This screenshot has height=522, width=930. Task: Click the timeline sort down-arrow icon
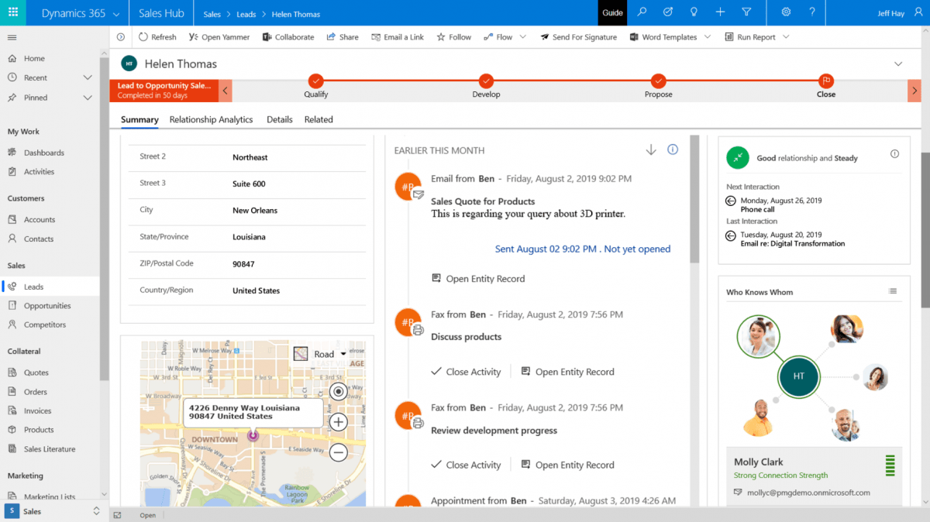point(651,149)
